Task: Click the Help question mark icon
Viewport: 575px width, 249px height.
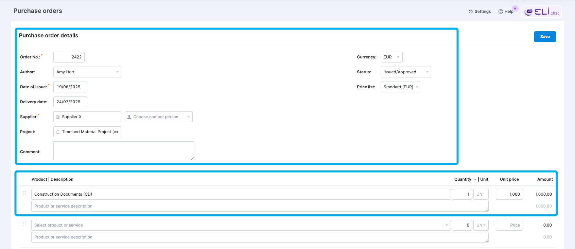Action: [x=501, y=12]
